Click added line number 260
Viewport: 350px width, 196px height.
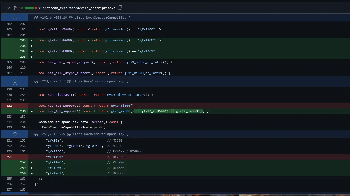pos(23,173)
